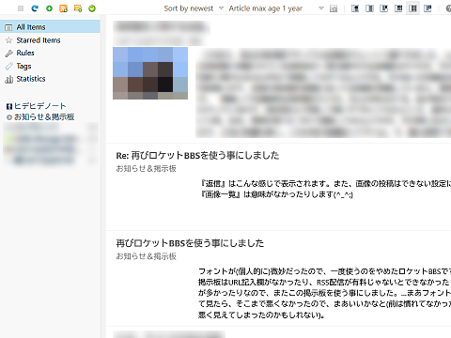Open article Re: 再びロケットBBSを使う事にしました
Image resolution: width=451 pixels, height=338 pixels.
[x=197, y=155]
